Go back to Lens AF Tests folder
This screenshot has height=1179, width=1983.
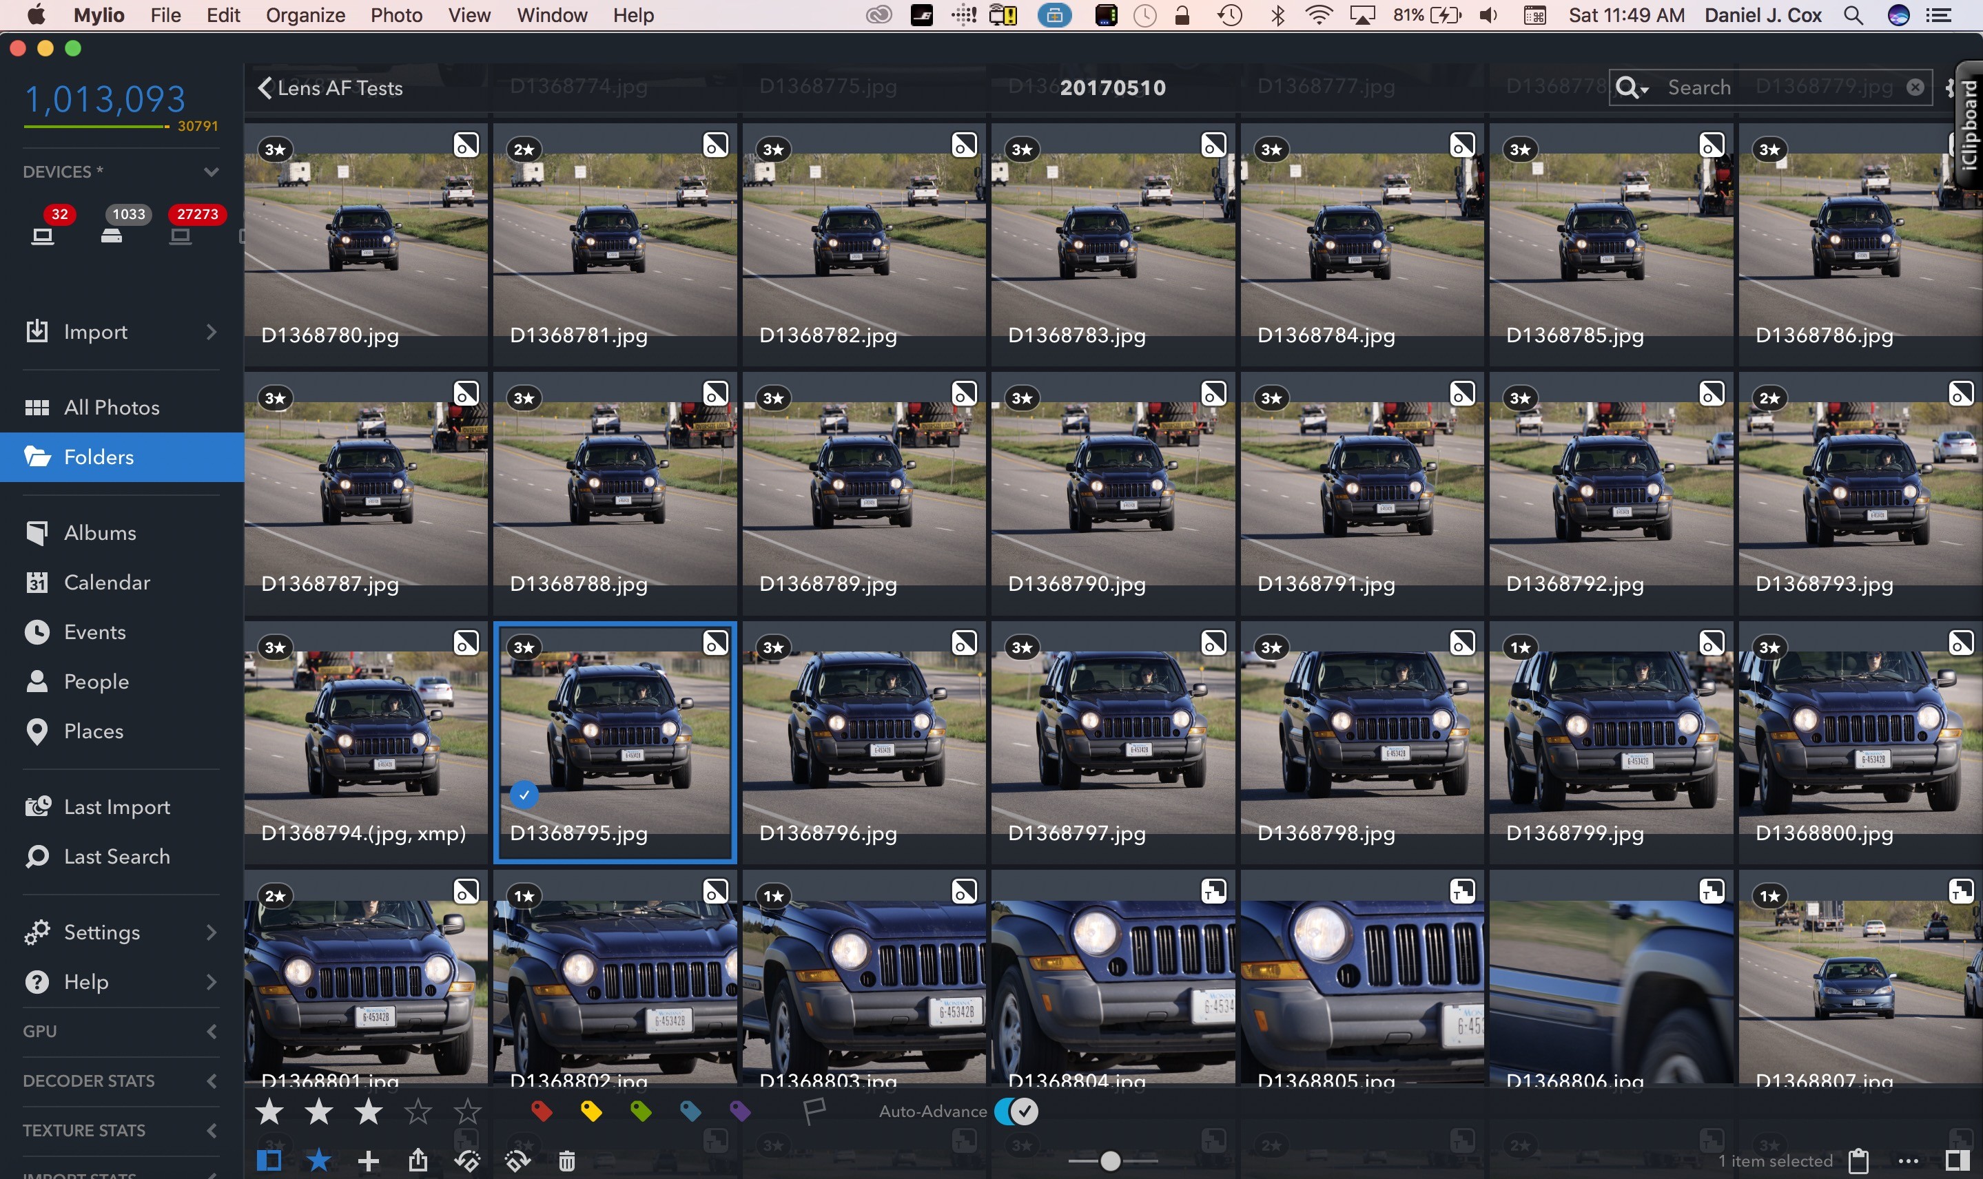coord(330,87)
